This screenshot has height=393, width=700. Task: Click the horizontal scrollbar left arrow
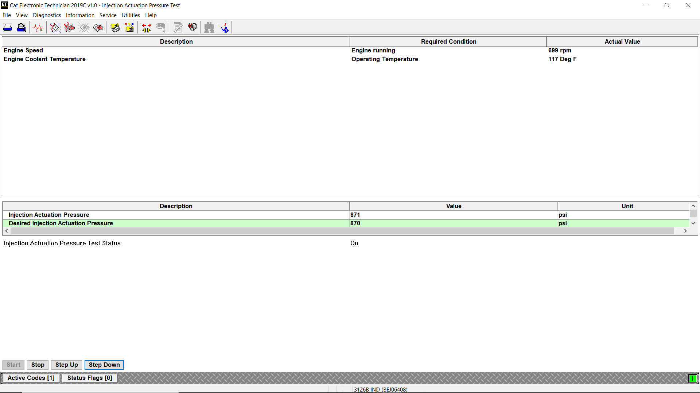7,231
